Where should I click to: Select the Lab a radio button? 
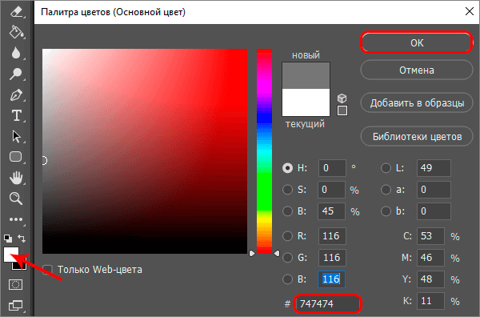(x=386, y=190)
